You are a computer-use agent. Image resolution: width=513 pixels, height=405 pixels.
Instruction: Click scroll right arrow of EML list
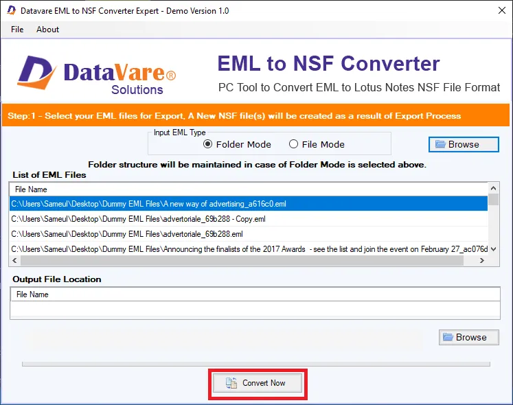tap(481, 260)
